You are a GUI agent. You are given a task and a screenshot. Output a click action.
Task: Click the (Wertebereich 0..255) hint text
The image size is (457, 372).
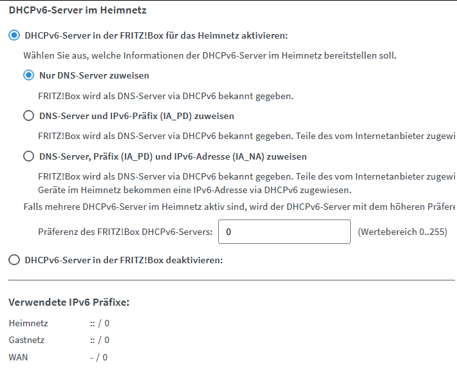[402, 232]
